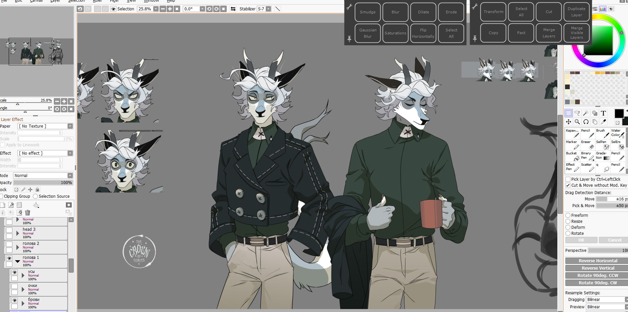Screen dimensions: 628x312
Task: Select the Rotate view tool
Action: (586, 122)
